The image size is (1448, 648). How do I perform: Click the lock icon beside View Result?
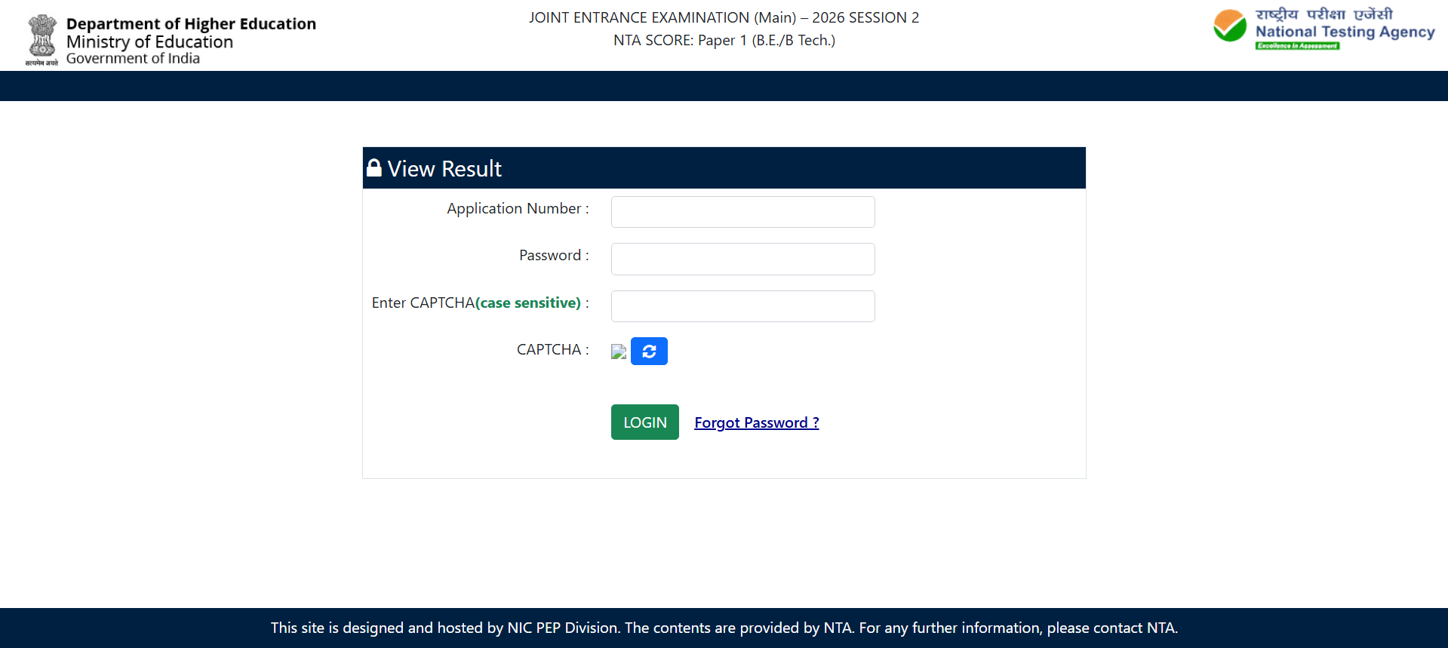tap(374, 167)
